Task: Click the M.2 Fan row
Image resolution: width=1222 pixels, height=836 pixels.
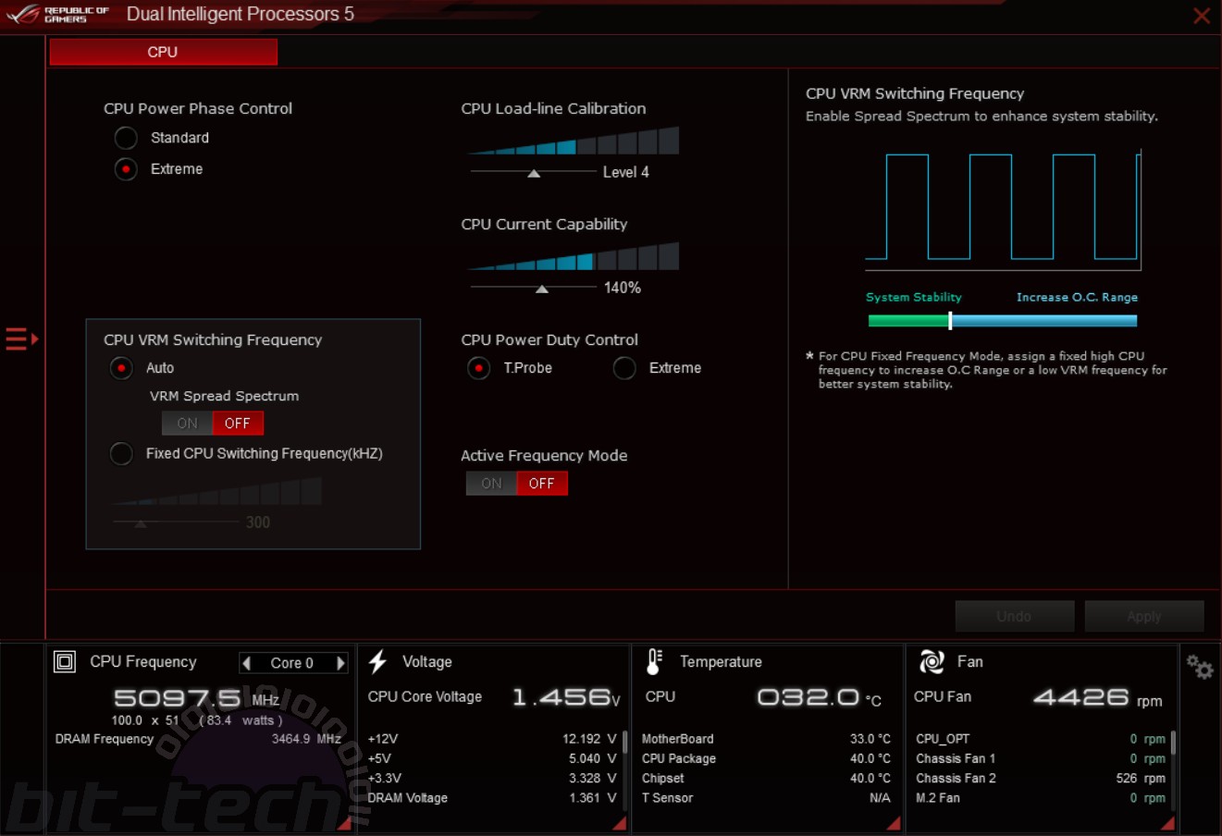Action: pyautogui.click(x=1041, y=797)
